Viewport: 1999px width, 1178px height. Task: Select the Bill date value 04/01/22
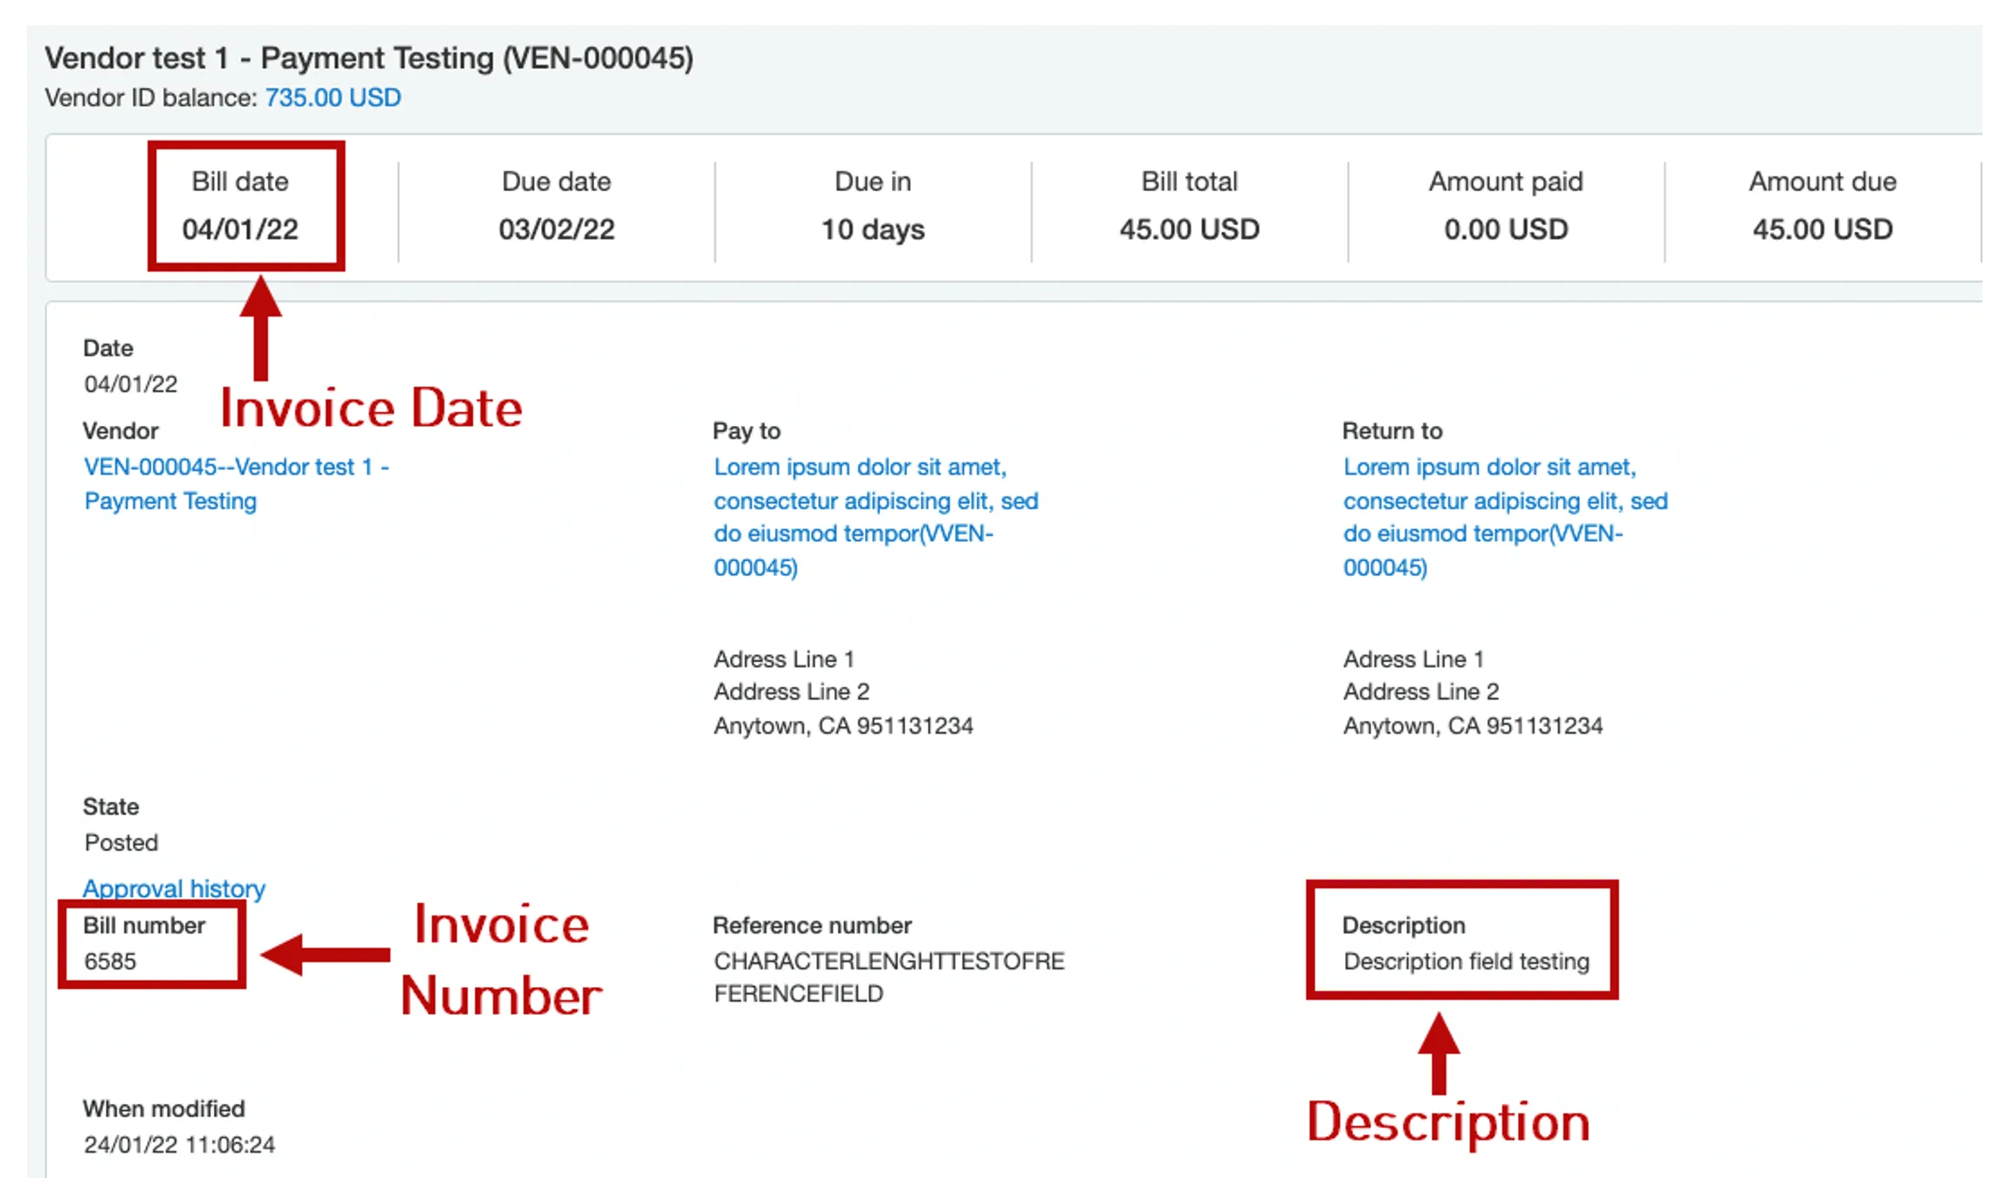click(240, 229)
